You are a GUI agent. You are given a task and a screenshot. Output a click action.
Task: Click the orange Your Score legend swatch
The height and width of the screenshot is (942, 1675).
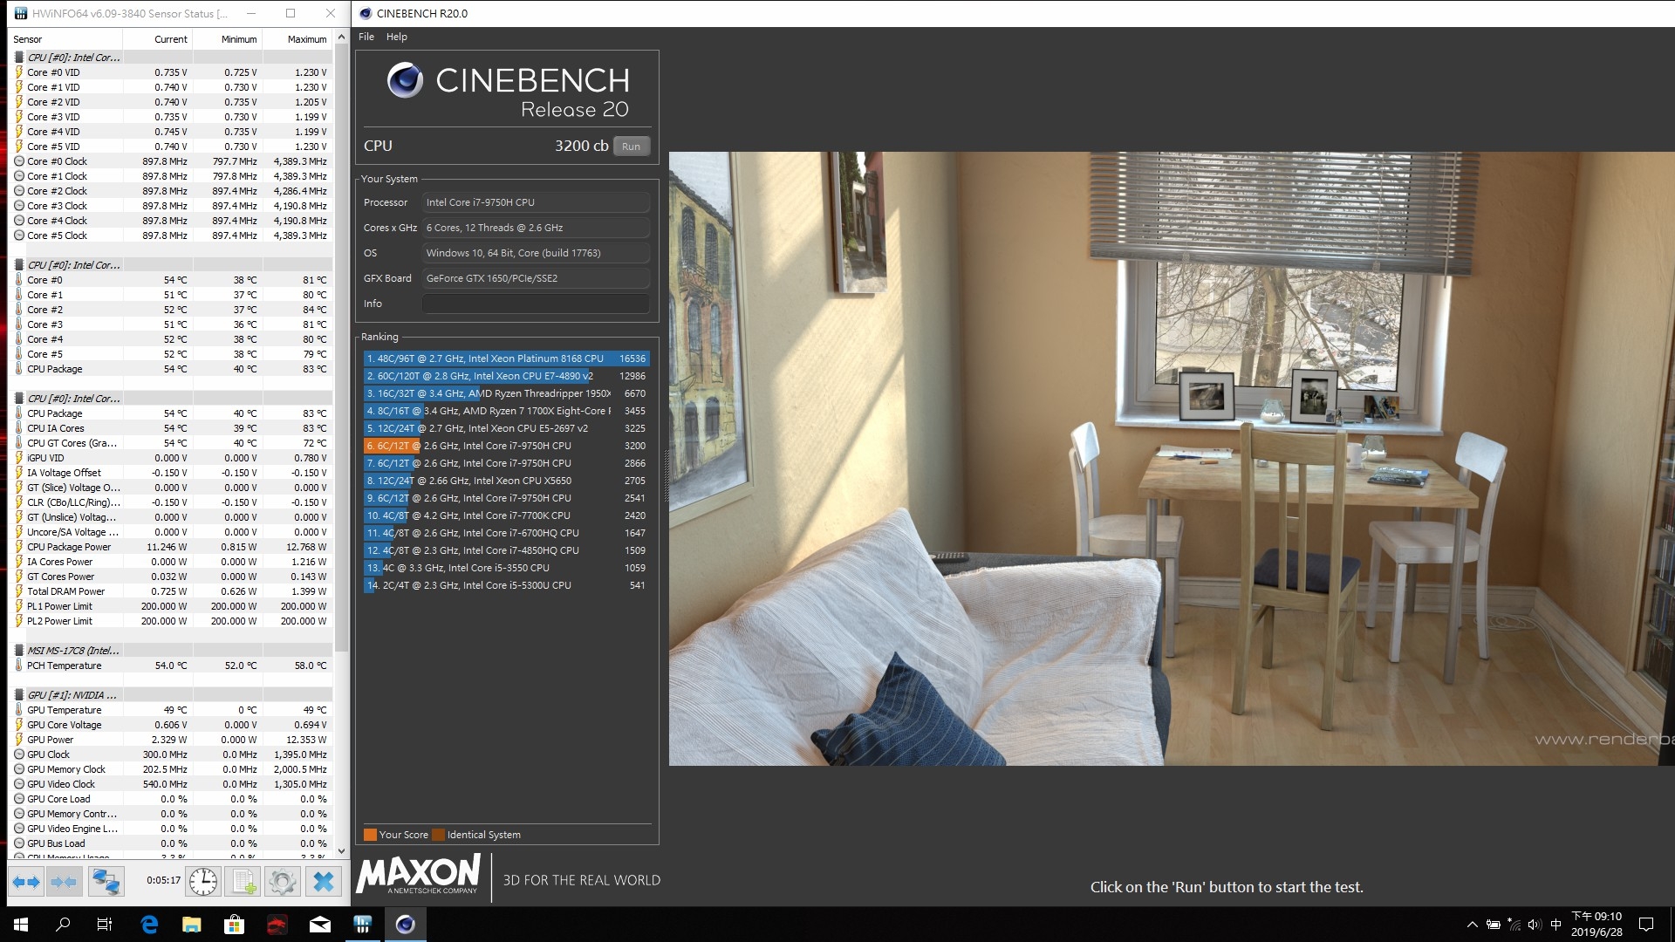click(x=371, y=835)
